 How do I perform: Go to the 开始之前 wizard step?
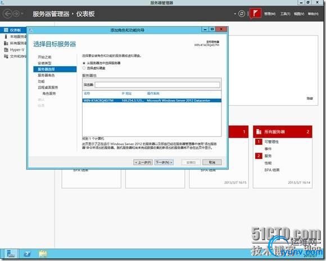[x=44, y=57]
